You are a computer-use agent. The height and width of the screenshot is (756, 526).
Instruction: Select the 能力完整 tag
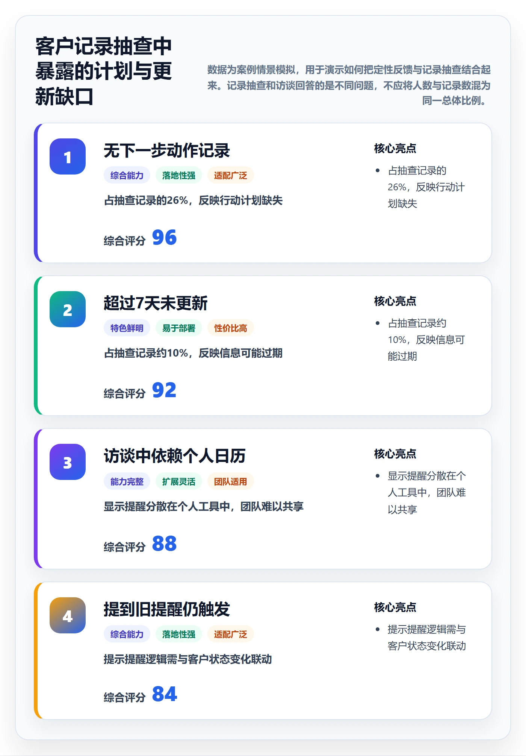pos(127,481)
